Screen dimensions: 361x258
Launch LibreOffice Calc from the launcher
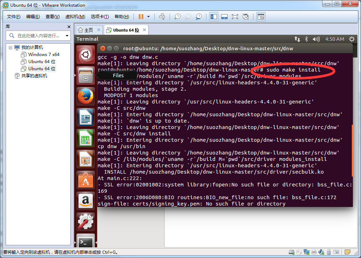click(86, 138)
